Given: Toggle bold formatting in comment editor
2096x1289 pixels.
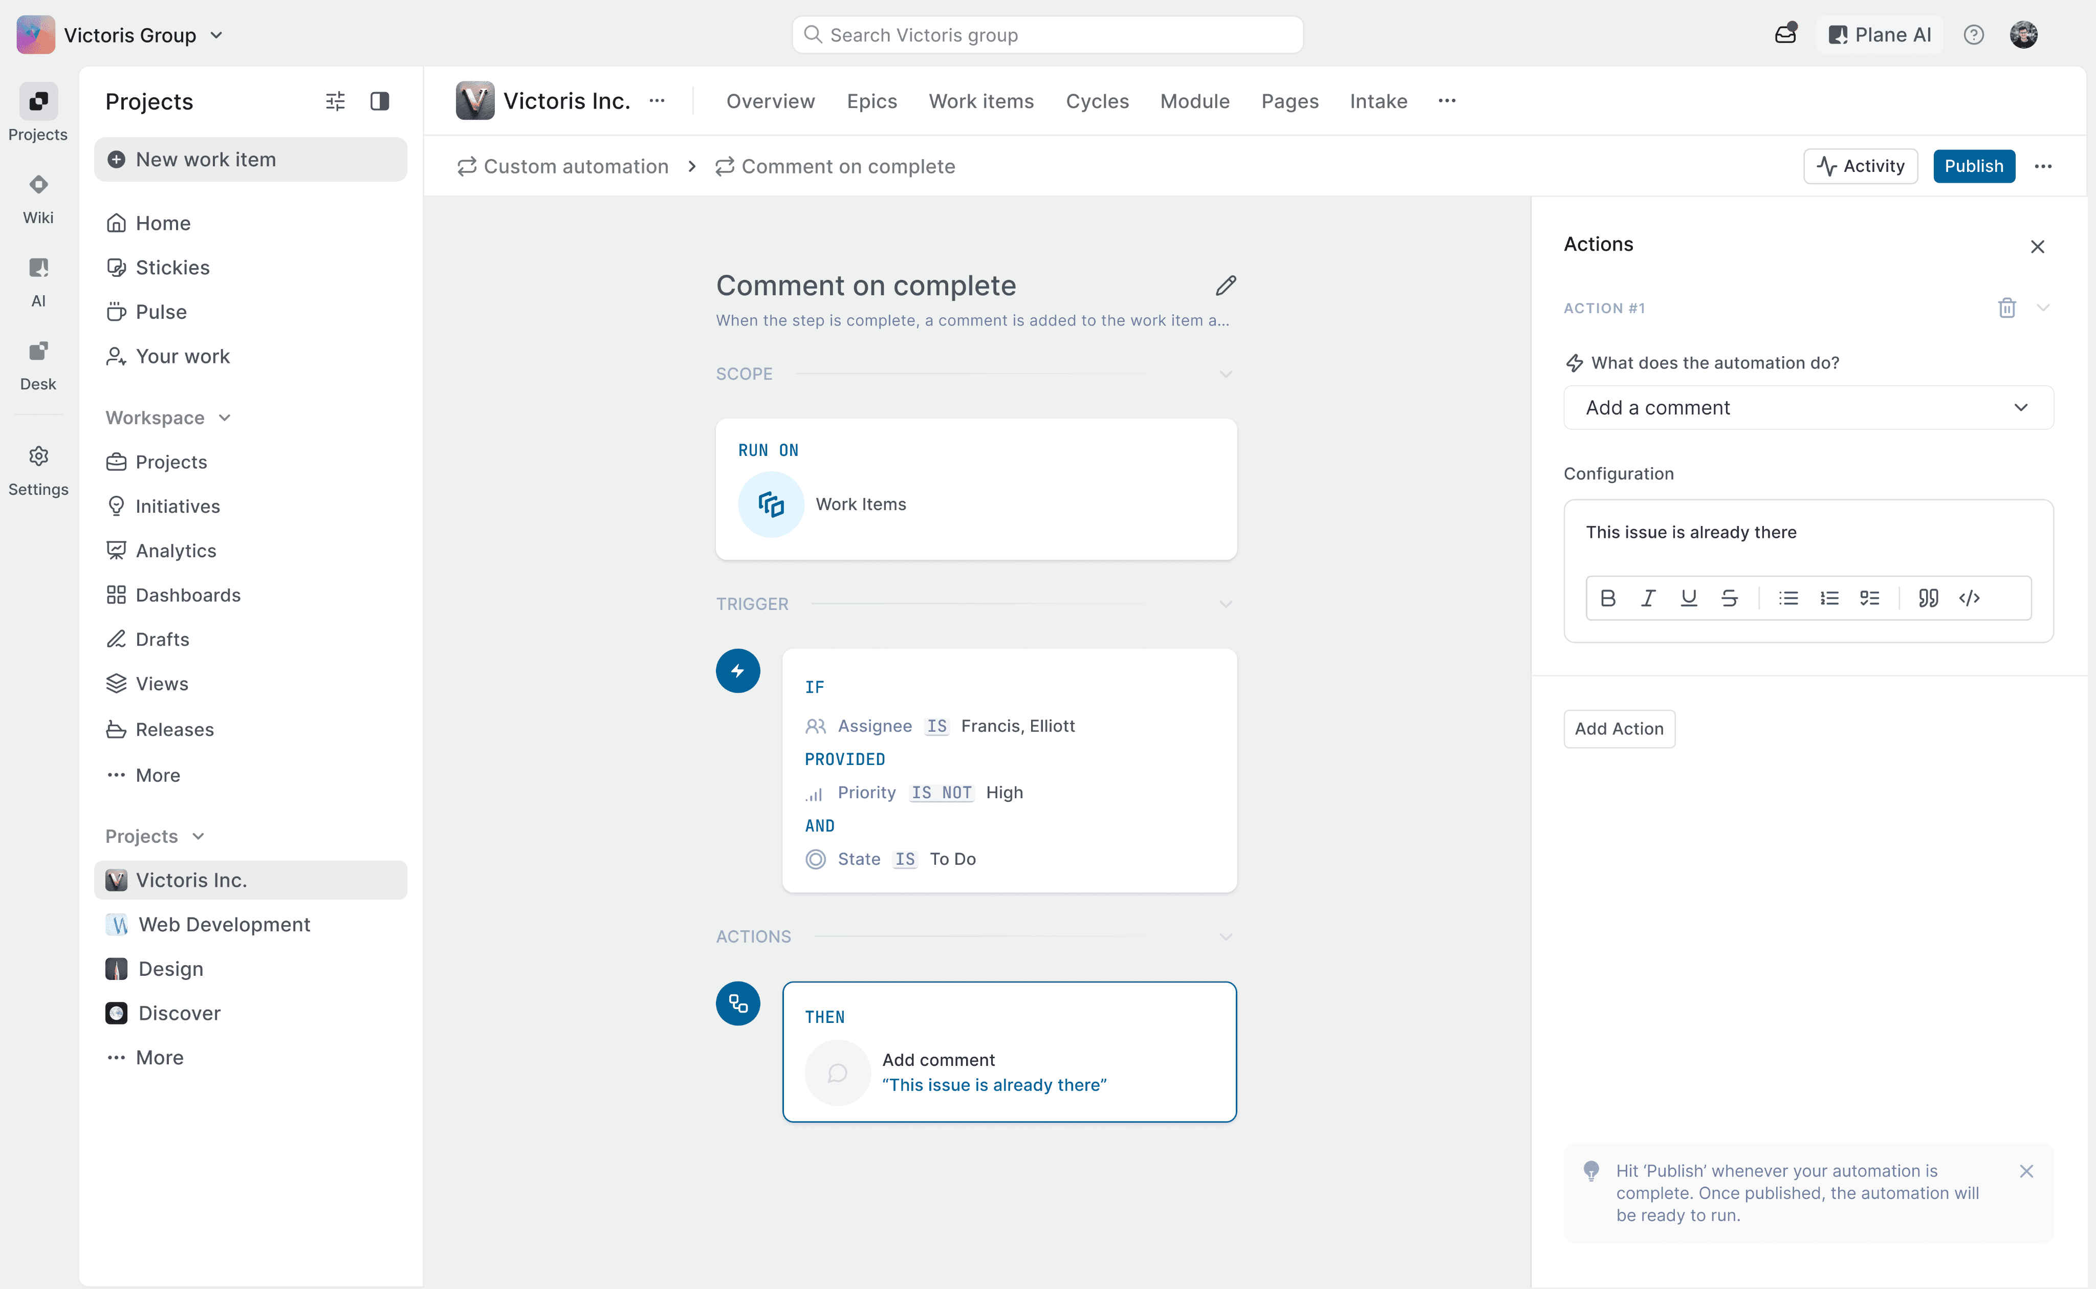Looking at the screenshot, I should (1608, 598).
